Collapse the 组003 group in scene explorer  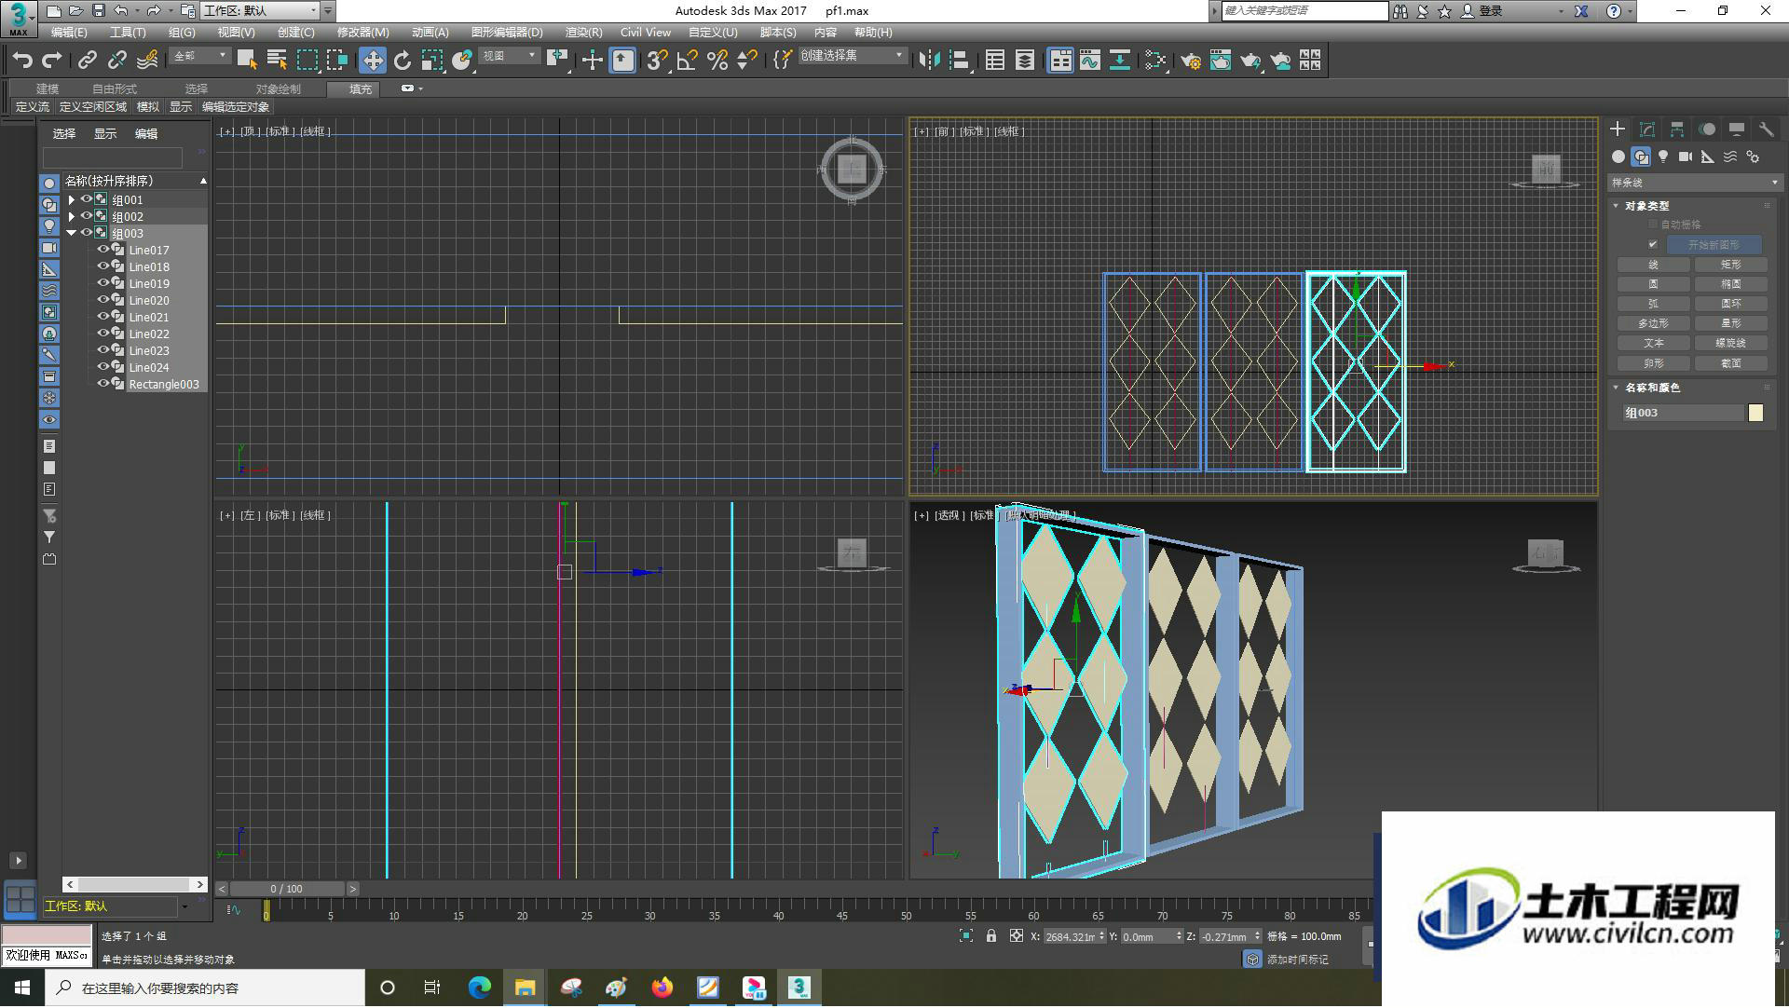[72, 233]
